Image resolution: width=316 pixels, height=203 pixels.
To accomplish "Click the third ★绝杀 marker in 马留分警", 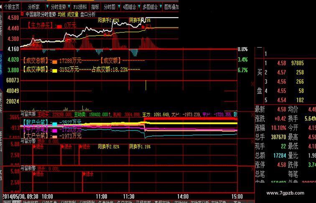I will point(84,147).
